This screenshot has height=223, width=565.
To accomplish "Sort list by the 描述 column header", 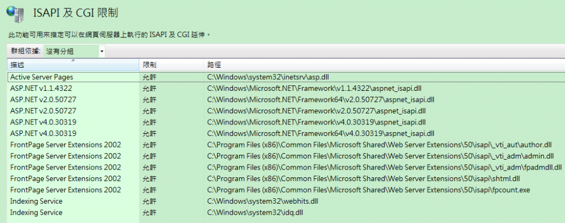I will coord(73,65).
